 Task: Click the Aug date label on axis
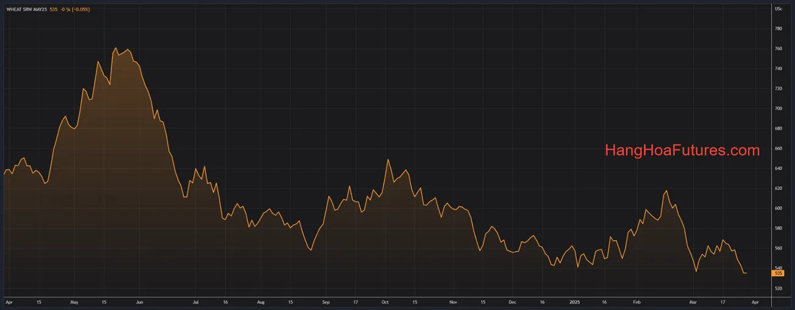pyautogui.click(x=261, y=301)
